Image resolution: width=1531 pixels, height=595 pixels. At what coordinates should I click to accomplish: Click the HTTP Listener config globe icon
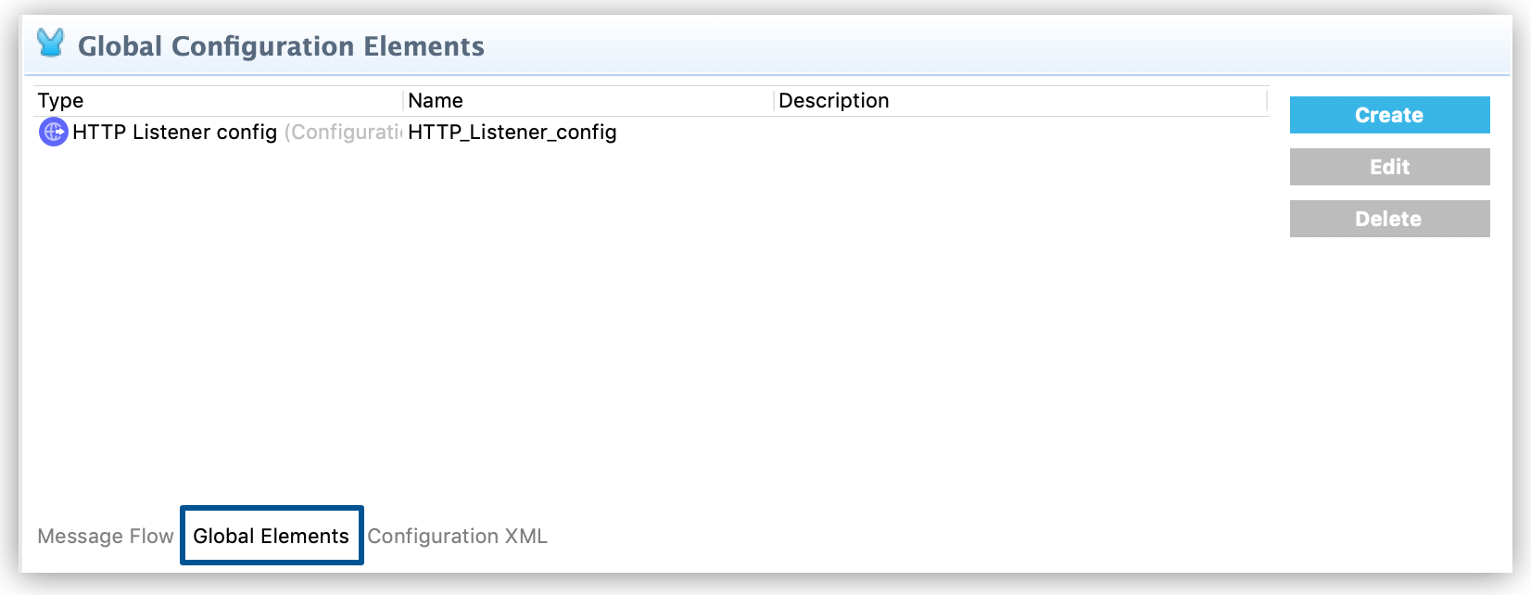point(53,133)
